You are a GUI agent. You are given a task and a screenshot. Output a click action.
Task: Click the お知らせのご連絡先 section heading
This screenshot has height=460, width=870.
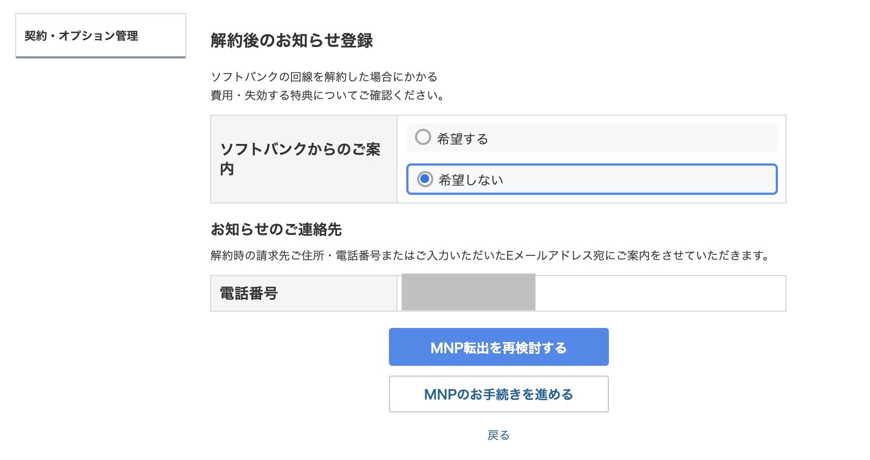click(276, 229)
